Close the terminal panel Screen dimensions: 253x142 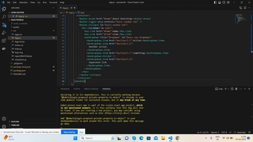[249, 89]
